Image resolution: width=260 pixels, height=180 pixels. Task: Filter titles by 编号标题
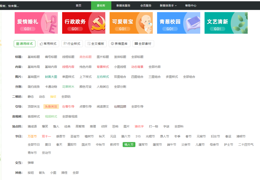point(51,57)
